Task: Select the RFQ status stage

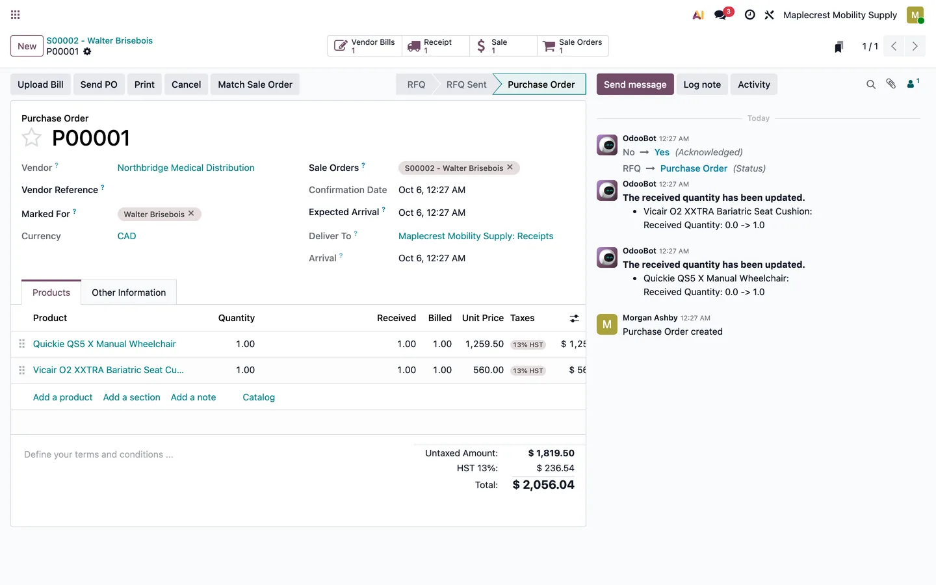Action: (x=416, y=84)
